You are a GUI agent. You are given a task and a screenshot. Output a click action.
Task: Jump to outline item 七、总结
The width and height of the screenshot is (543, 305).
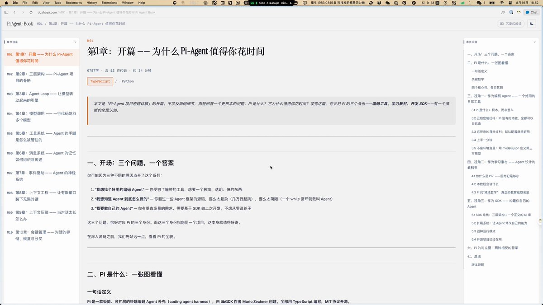click(x=474, y=256)
